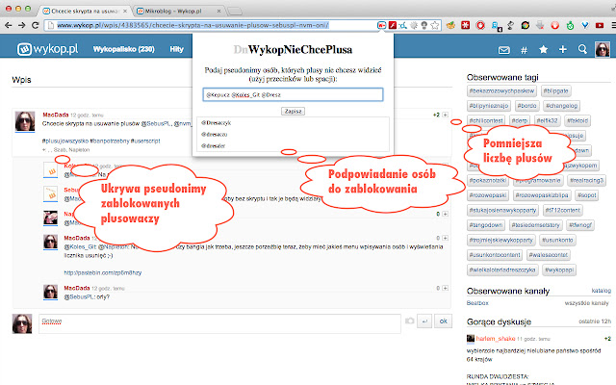Bookmark this page with the star icon
The width and height of the screenshot is (616, 385).
(434, 25)
